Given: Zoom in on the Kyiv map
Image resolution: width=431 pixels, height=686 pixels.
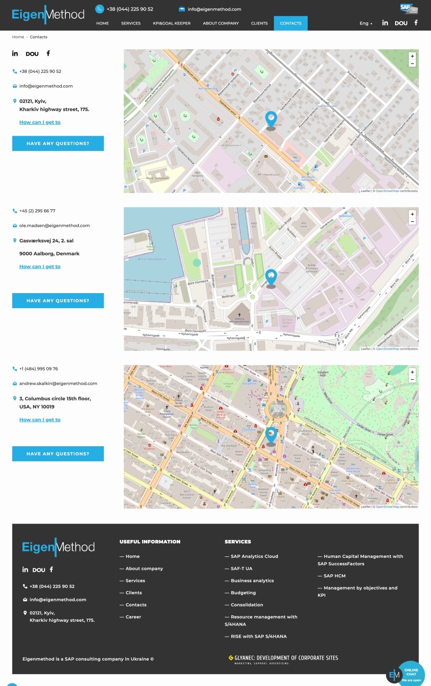Looking at the screenshot, I should [412, 56].
